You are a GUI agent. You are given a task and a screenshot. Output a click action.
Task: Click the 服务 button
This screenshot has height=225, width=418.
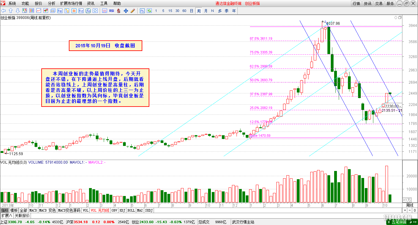tap(390, 3)
